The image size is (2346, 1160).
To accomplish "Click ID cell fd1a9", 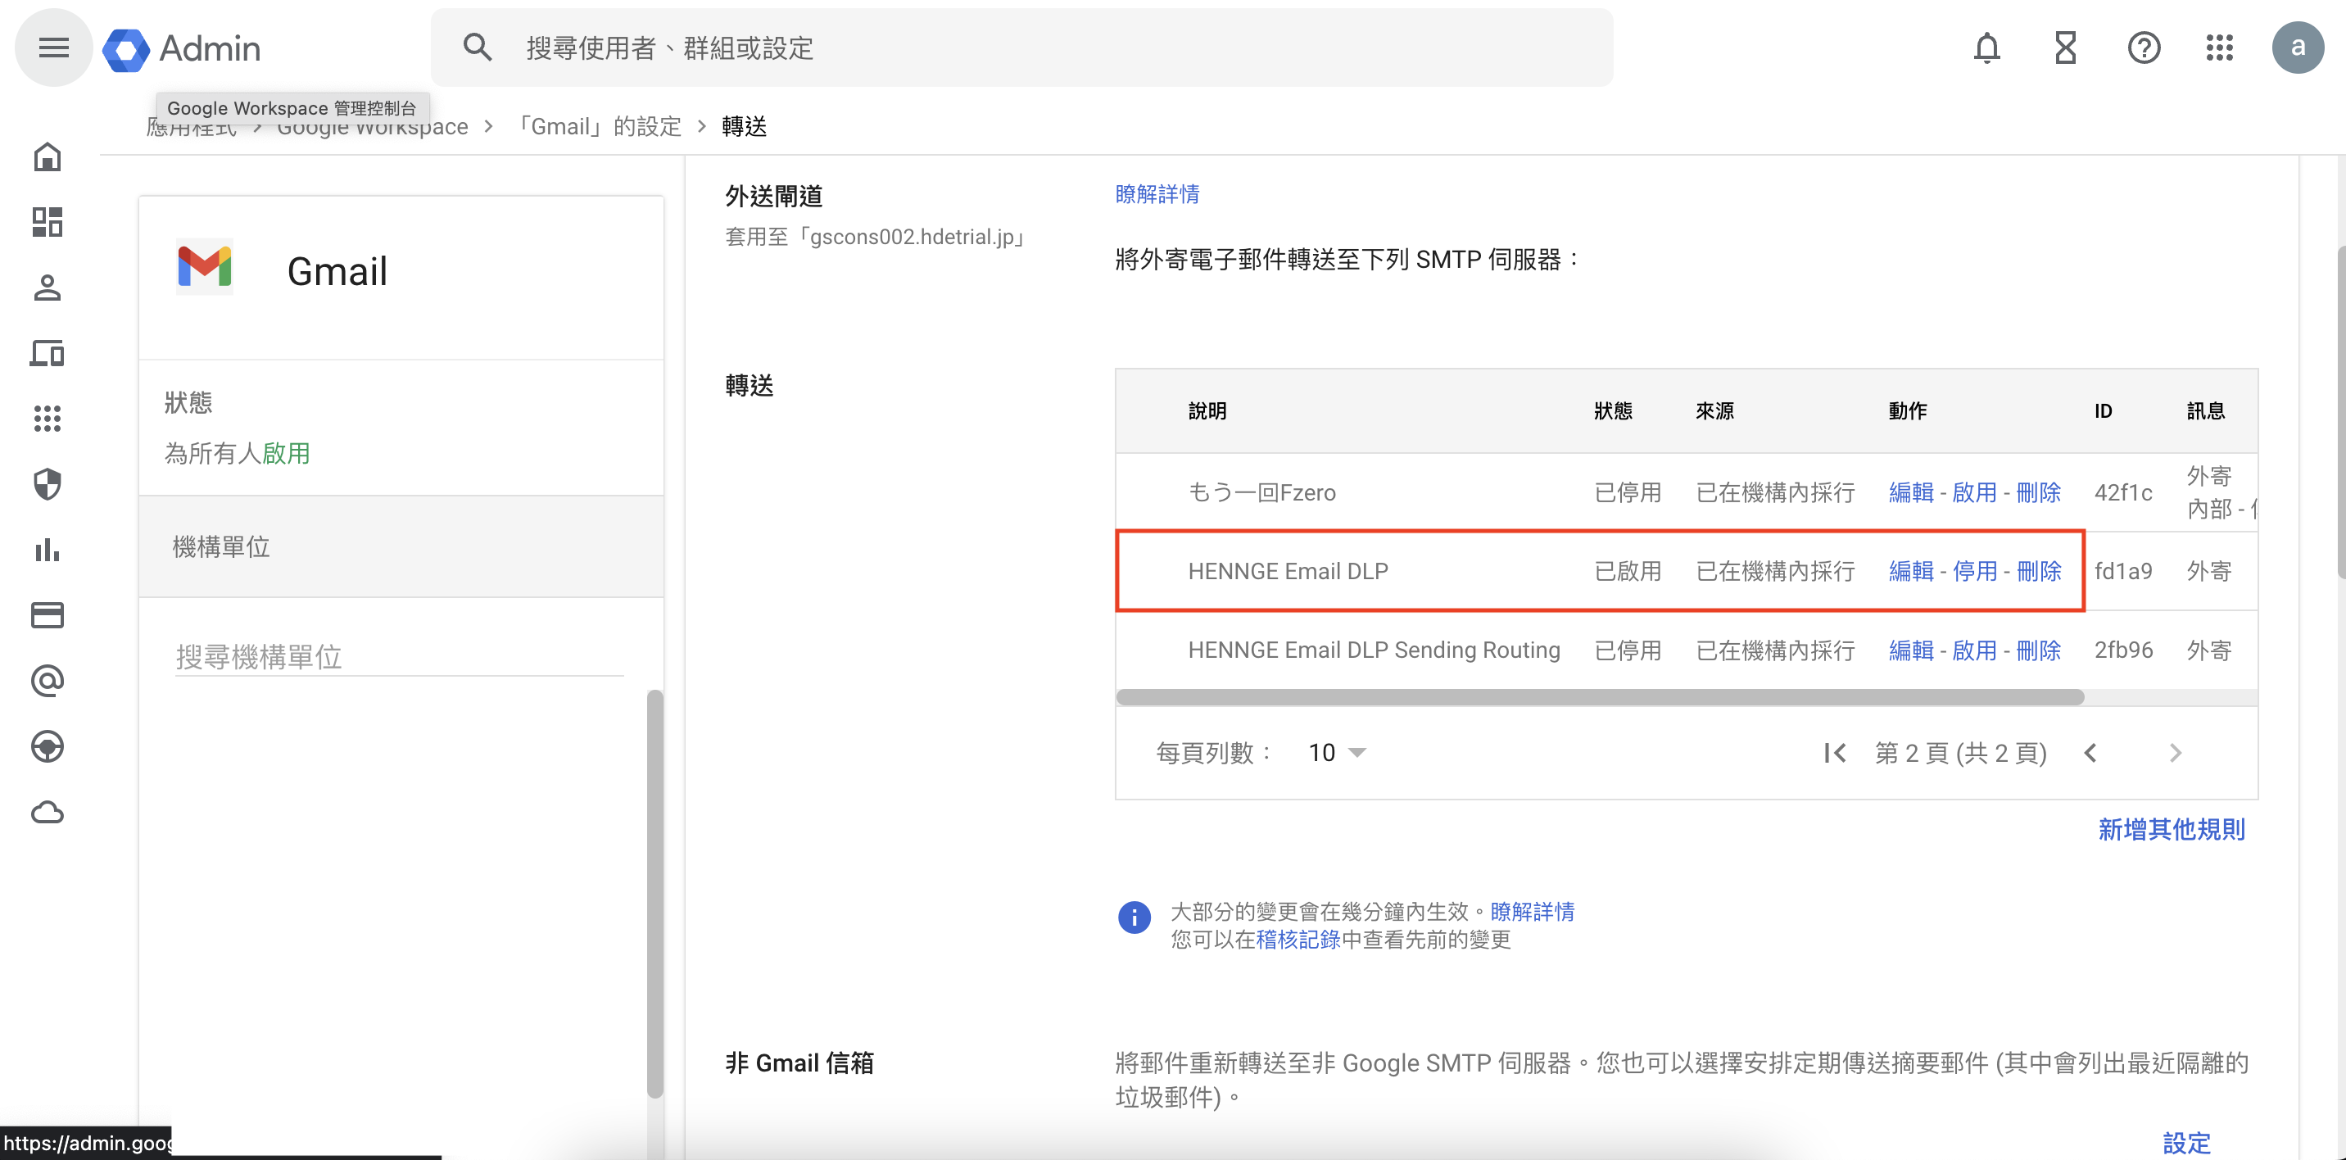I will click(2123, 572).
